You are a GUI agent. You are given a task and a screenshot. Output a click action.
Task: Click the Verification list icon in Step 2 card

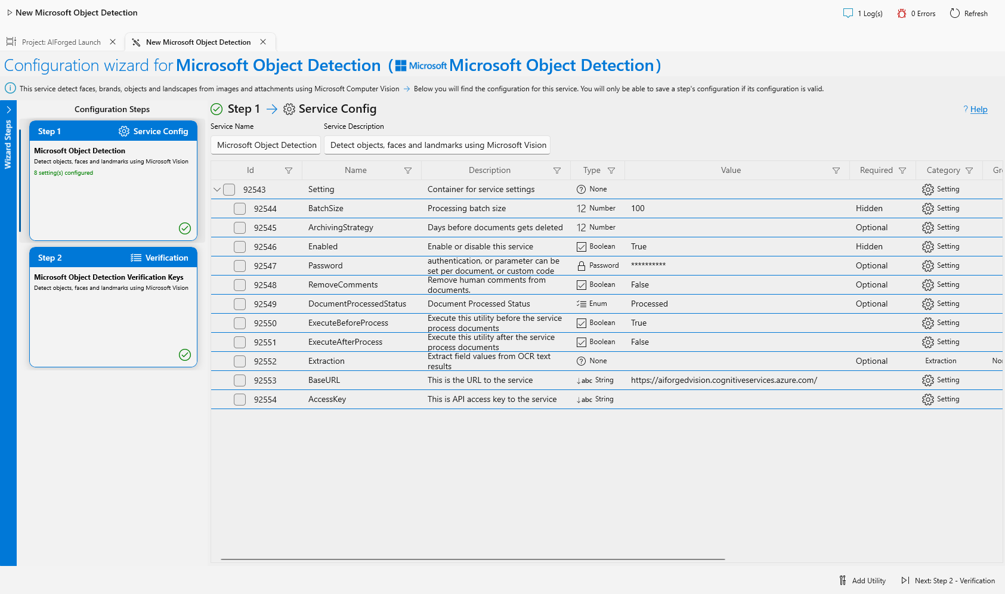pyautogui.click(x=136, y=258)
